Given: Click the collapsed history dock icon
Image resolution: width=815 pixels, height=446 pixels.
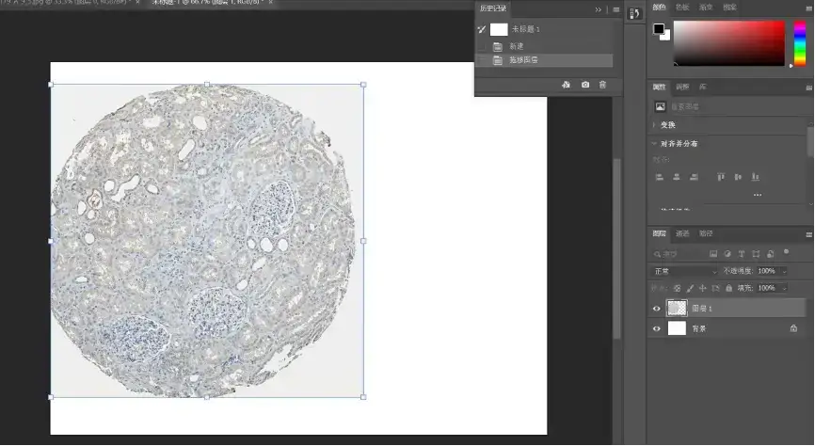Looking at the screenshot, I should pyautogui.click(x=634, y=13).
